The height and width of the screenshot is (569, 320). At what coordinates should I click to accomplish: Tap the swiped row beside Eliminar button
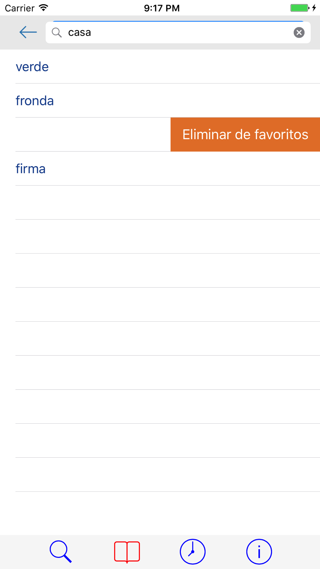[93, 134]
